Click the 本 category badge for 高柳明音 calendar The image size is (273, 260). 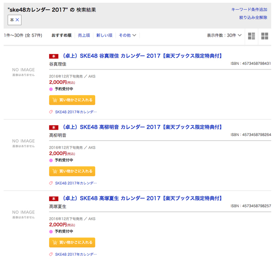(54, 127)
